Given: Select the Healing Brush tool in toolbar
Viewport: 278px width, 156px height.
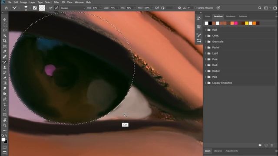Looking at the screenshot, I should coord(5,57).
